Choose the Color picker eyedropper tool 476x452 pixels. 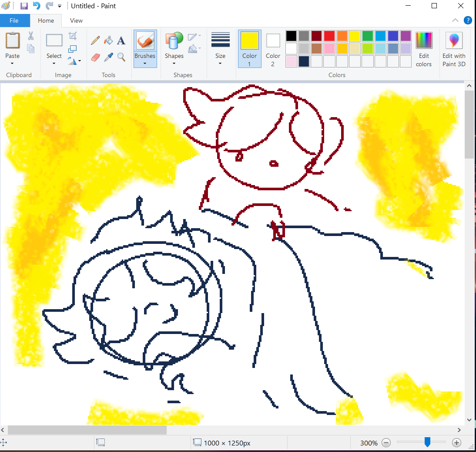108,57
